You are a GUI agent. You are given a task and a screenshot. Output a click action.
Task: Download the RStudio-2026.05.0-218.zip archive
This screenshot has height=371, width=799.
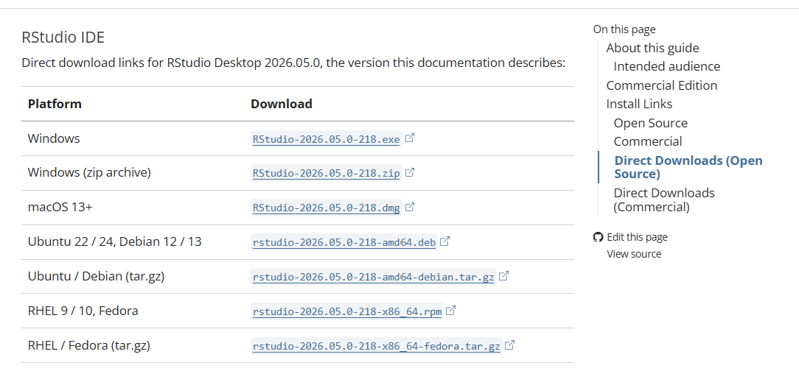(326, 174)
